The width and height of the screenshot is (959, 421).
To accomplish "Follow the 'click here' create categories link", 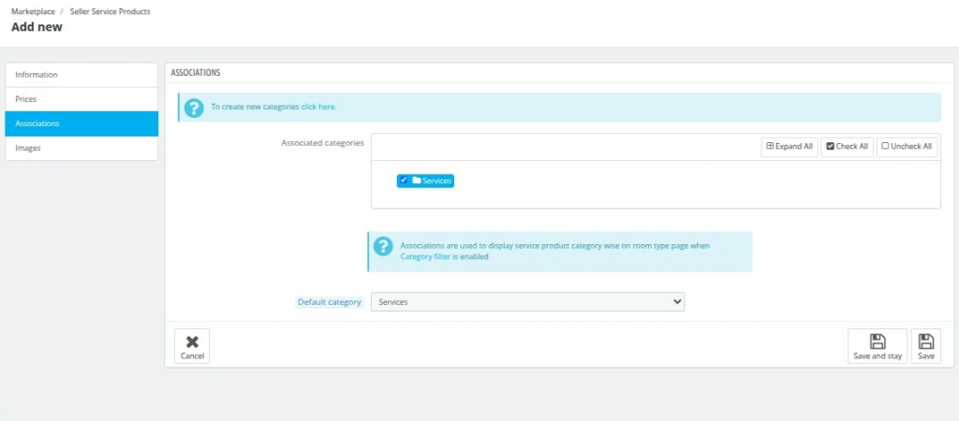I will 318,107.
